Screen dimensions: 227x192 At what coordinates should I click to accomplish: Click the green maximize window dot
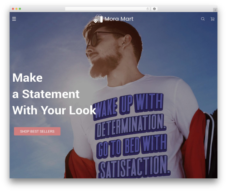point(20,9)
